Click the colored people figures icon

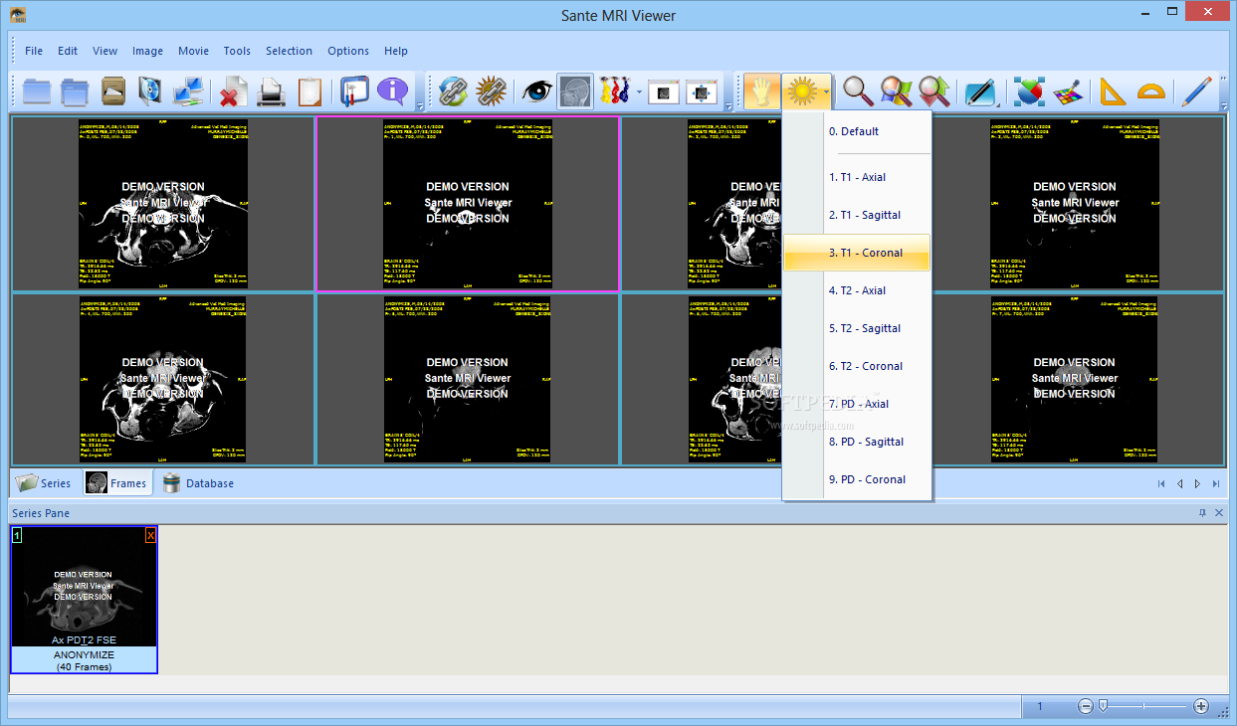(x=615, y=91)
